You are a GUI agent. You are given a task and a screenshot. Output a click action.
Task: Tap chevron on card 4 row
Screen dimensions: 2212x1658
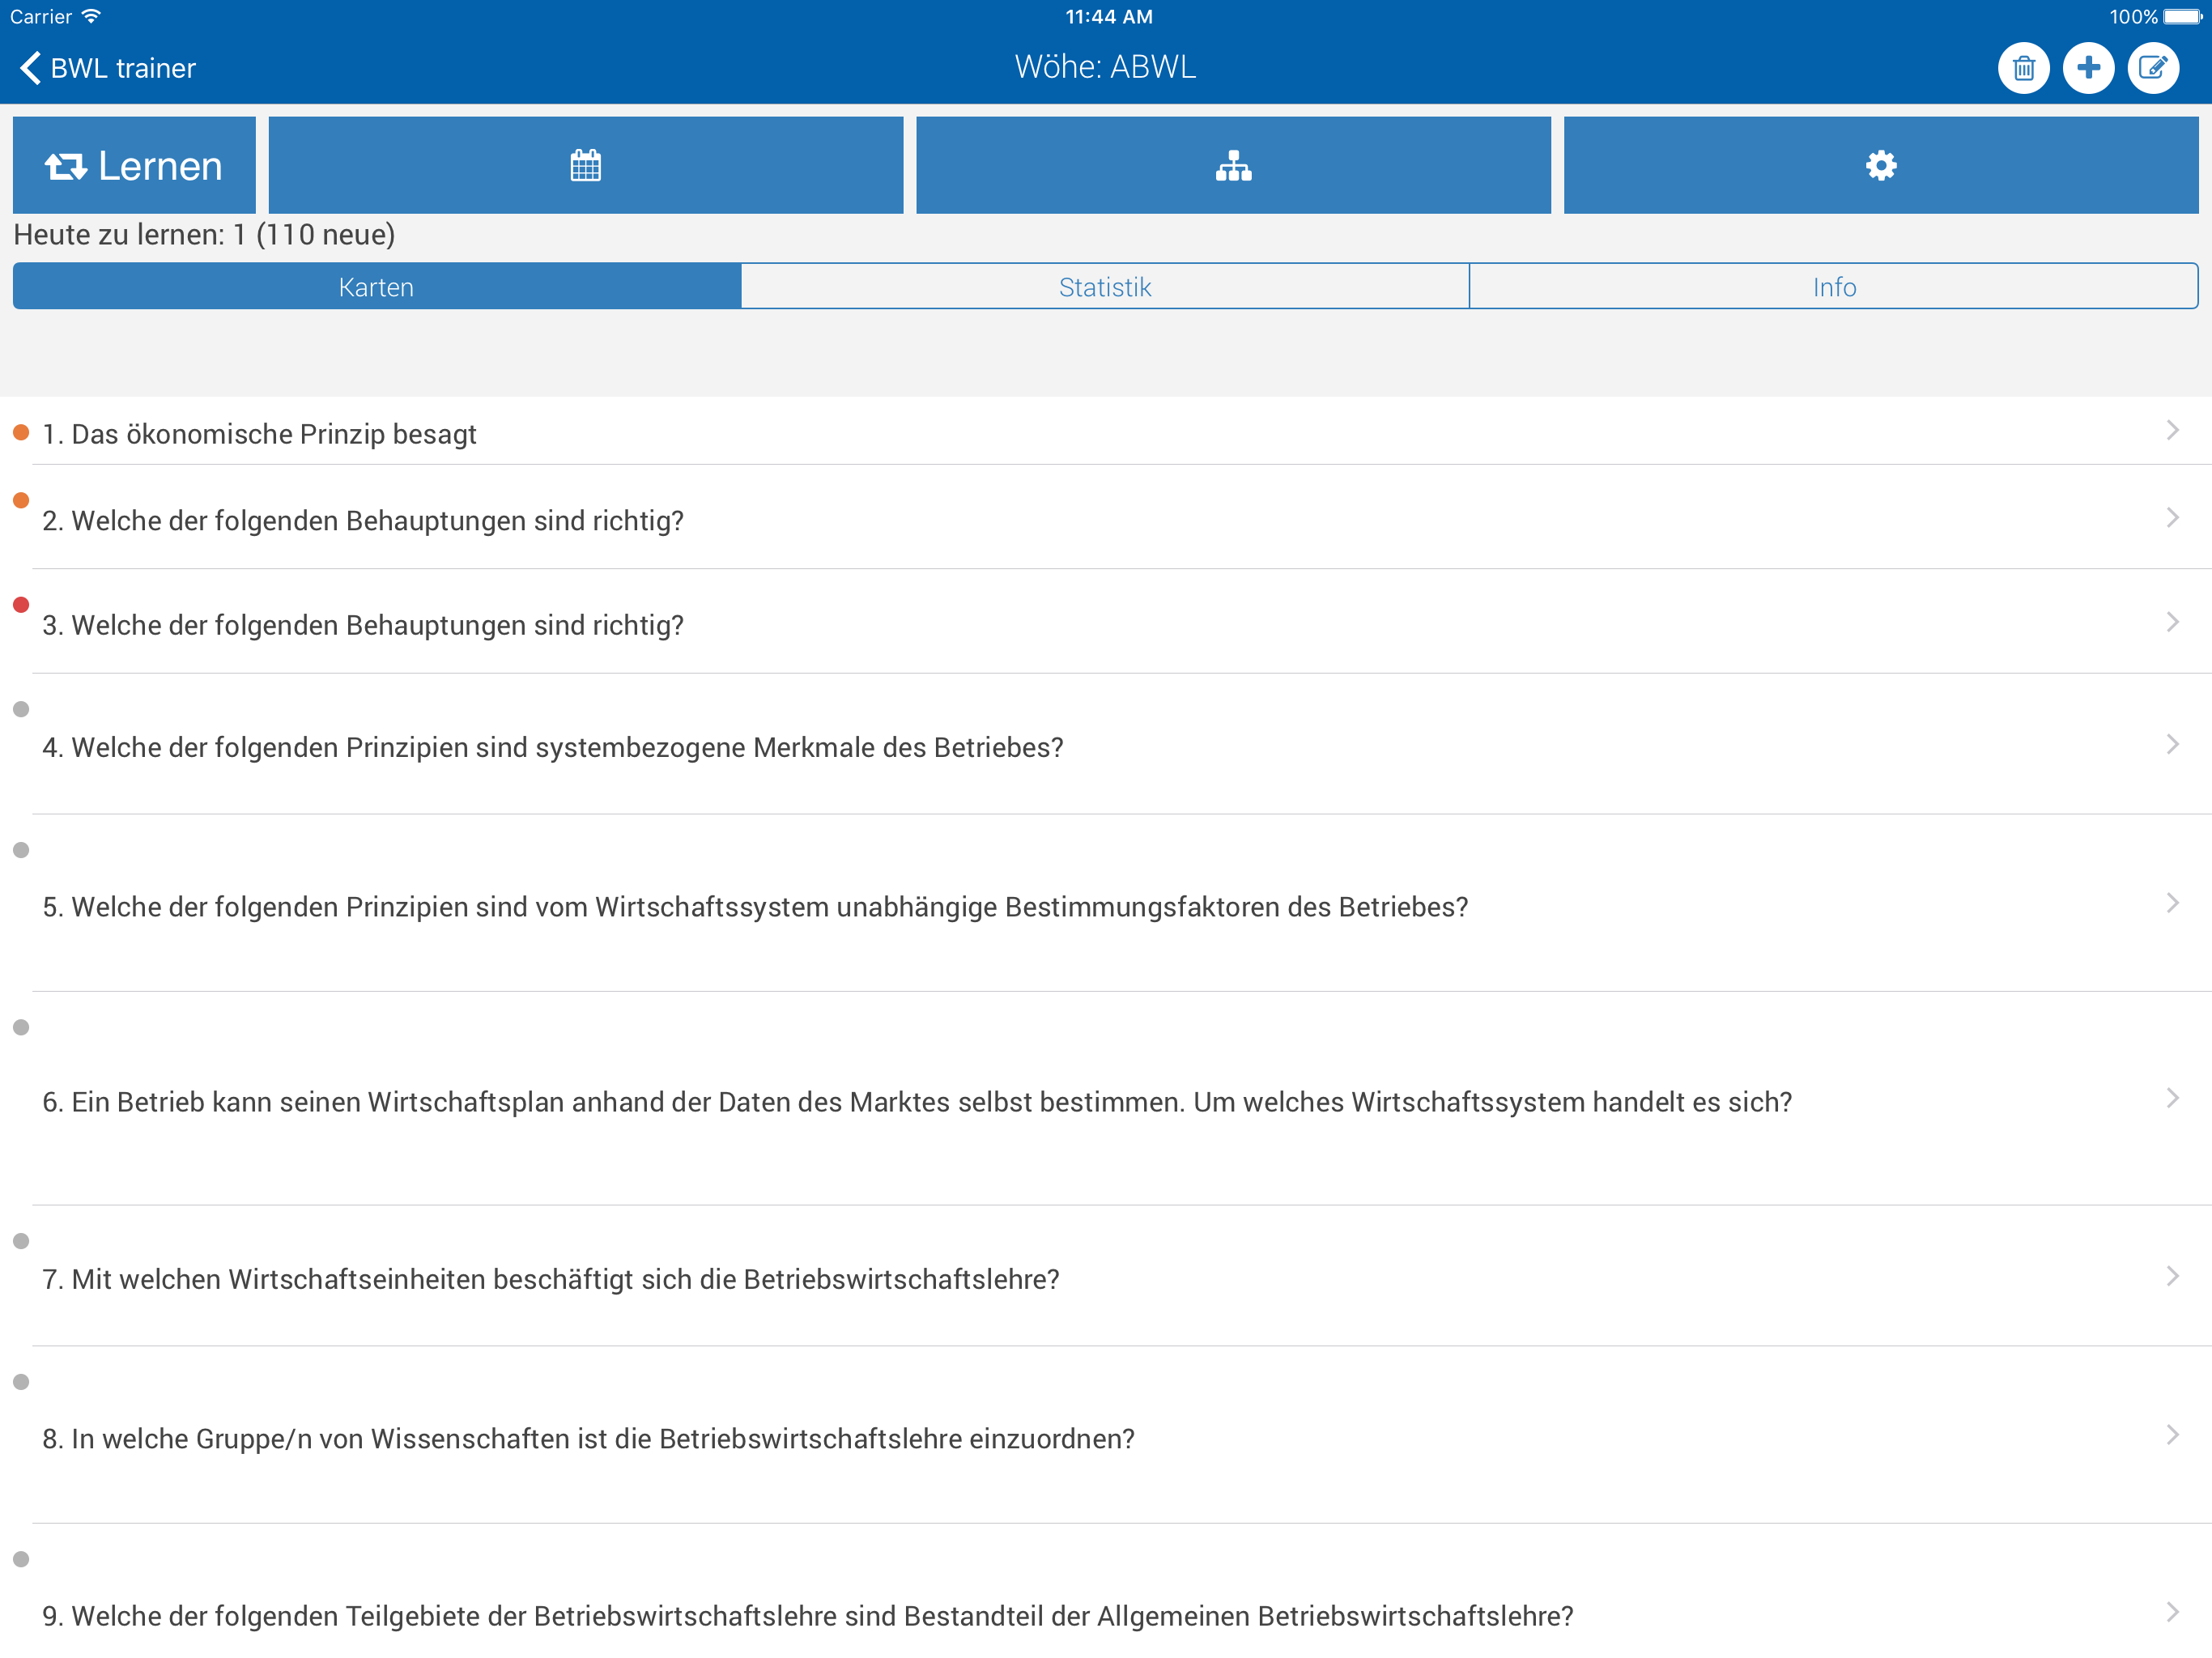[x=2172, y=744]
